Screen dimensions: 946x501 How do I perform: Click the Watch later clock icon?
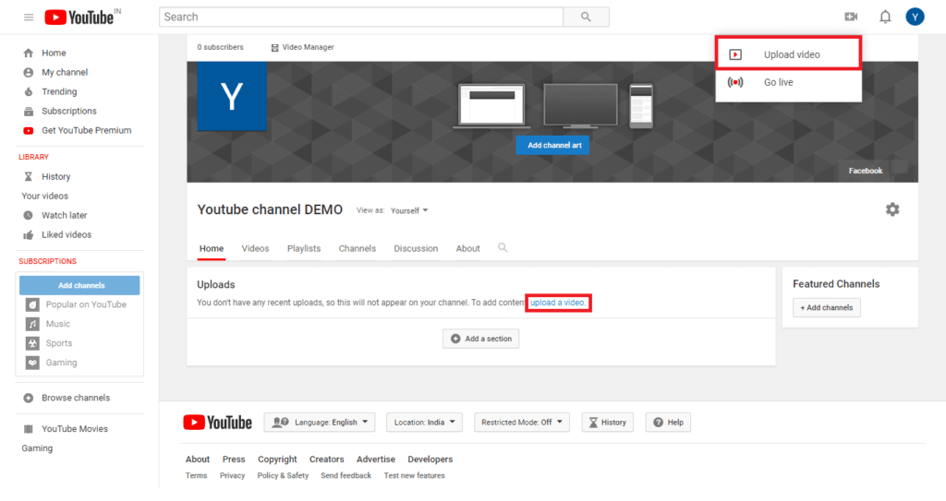tap(29, 215)
